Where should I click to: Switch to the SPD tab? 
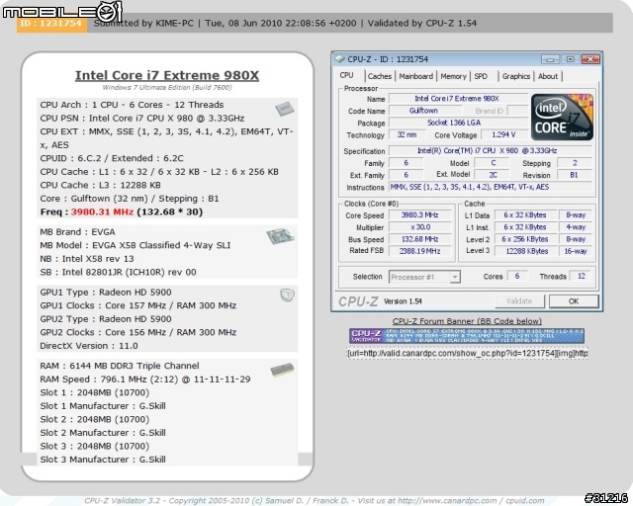point(481,76)
